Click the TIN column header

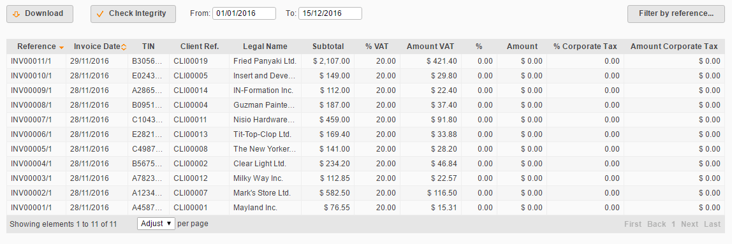(149, 46)
